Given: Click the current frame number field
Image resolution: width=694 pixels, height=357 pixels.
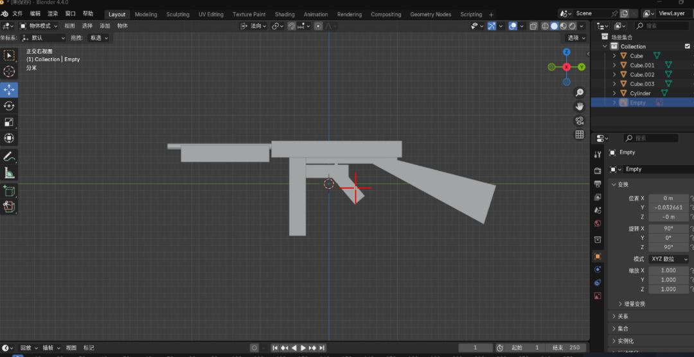Looking at the screenshot, I should pos(476,348).
